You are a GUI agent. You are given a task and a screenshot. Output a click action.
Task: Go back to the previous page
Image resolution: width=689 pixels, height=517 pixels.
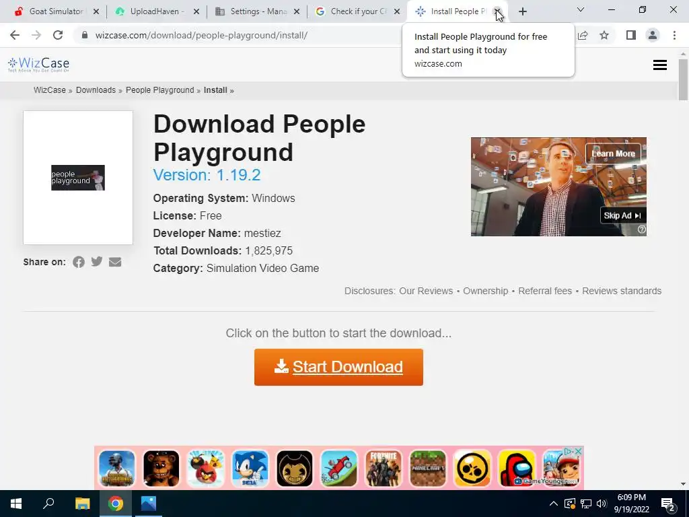(15, 35)
